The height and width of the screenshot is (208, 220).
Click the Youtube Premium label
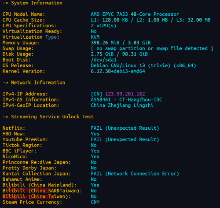click(25, 139)
